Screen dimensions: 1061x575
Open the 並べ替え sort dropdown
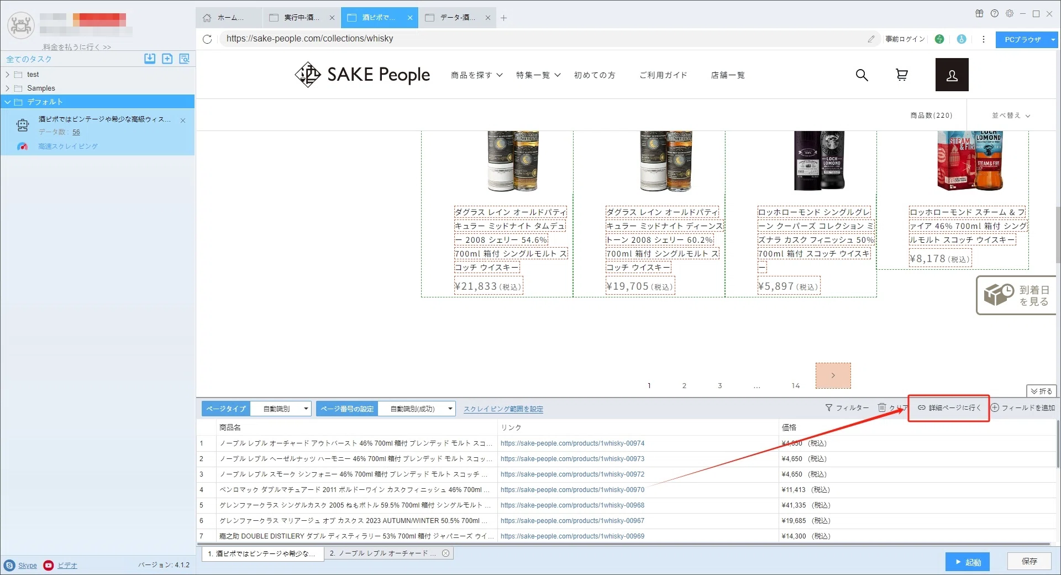[1011, 116]
